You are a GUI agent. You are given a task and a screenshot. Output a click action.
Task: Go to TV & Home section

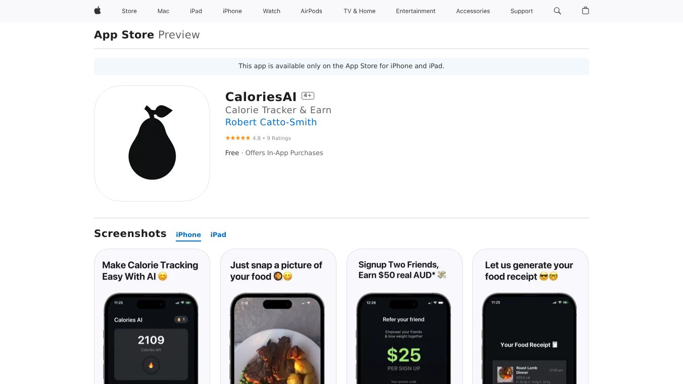tap(360, 11)
